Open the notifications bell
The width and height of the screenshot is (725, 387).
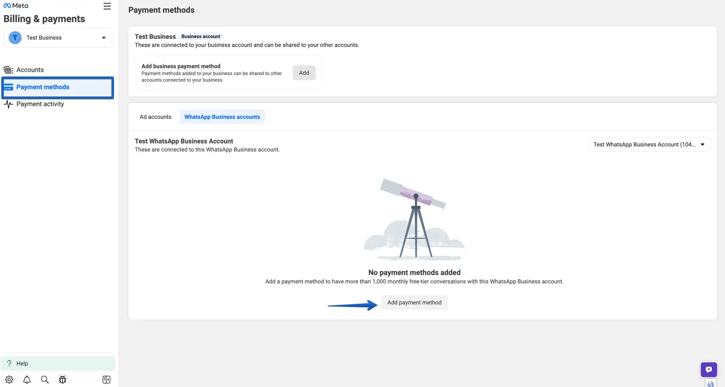(x=27, y=379)
